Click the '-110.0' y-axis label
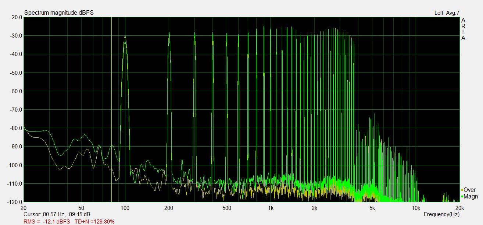The width and height of the screenshot is (483, 225). (x=15, y=183)
